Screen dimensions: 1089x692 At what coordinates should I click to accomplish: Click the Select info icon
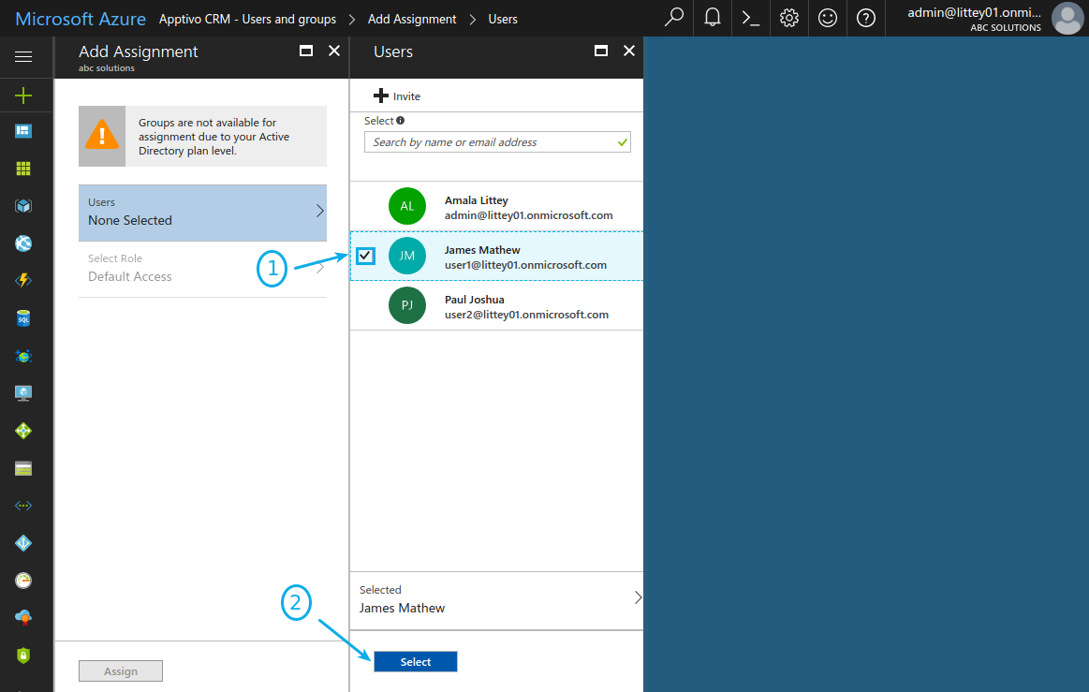point(401,121)
